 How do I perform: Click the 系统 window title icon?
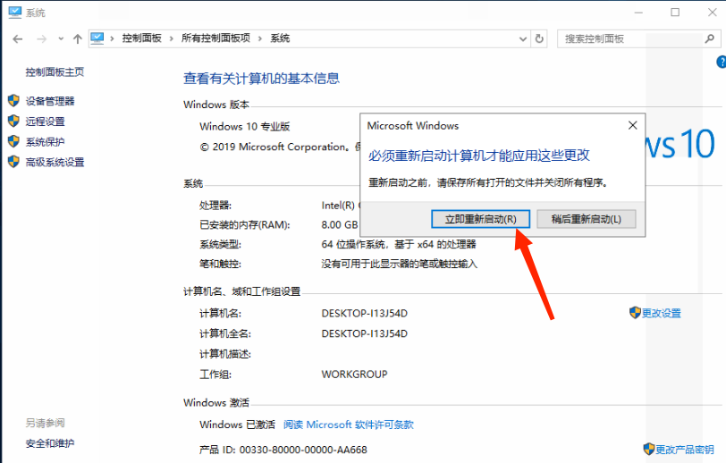(15, 12)
